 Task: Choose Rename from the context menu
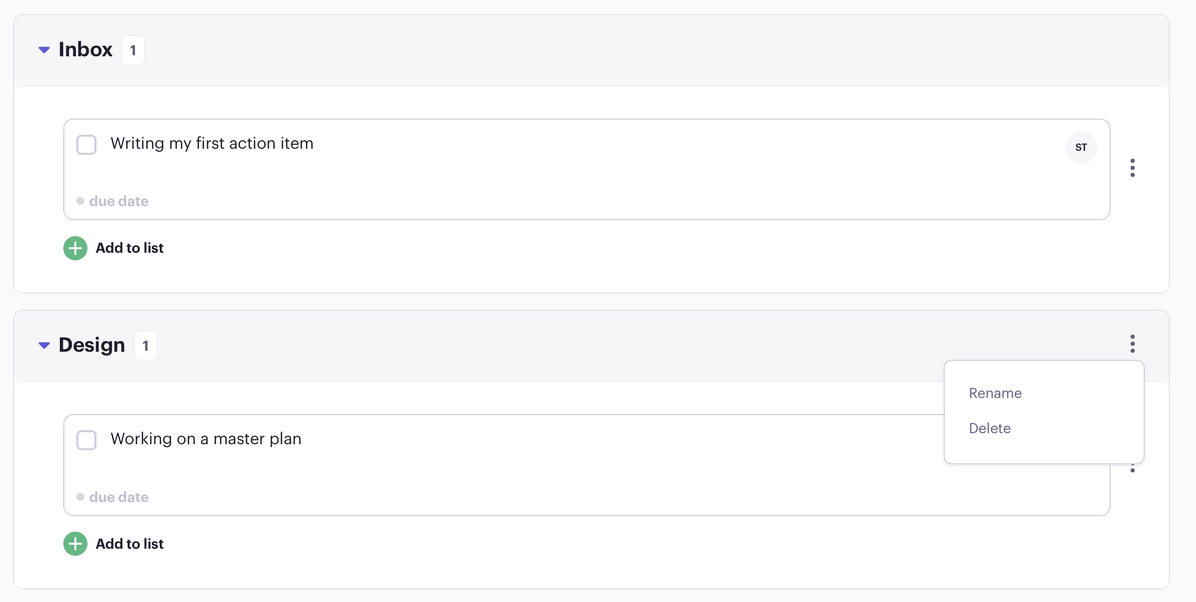995,393
